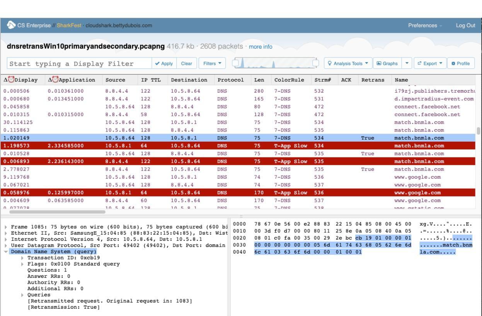Open the arrow dropdown beside Graphs
482x316 pixels.
click(407, 63)
